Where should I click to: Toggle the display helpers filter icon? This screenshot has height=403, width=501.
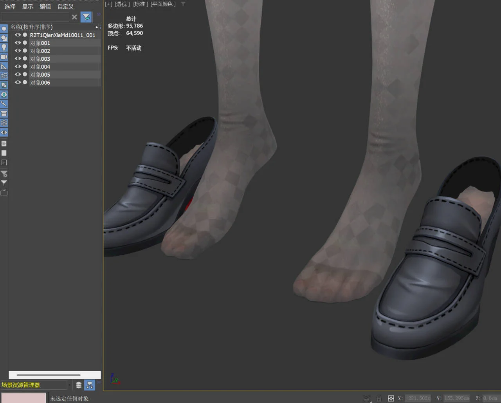(4, 66)
